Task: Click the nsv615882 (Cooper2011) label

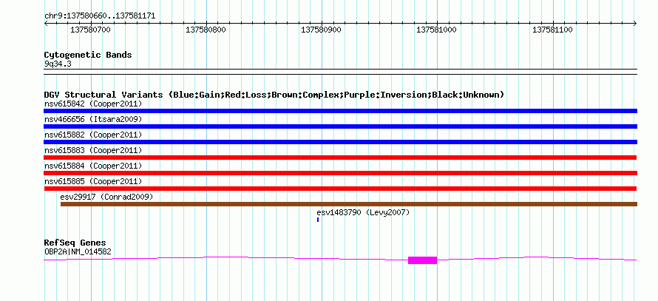Action: [93, 135]
